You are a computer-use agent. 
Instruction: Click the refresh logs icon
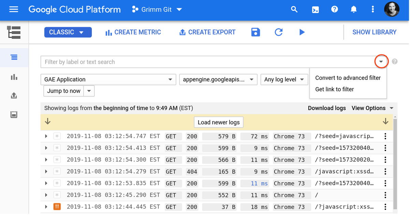(x=279, y=32)
